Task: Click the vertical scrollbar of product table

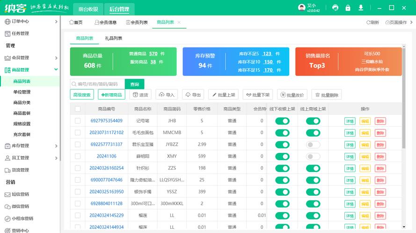Action: tap(404, 98)
